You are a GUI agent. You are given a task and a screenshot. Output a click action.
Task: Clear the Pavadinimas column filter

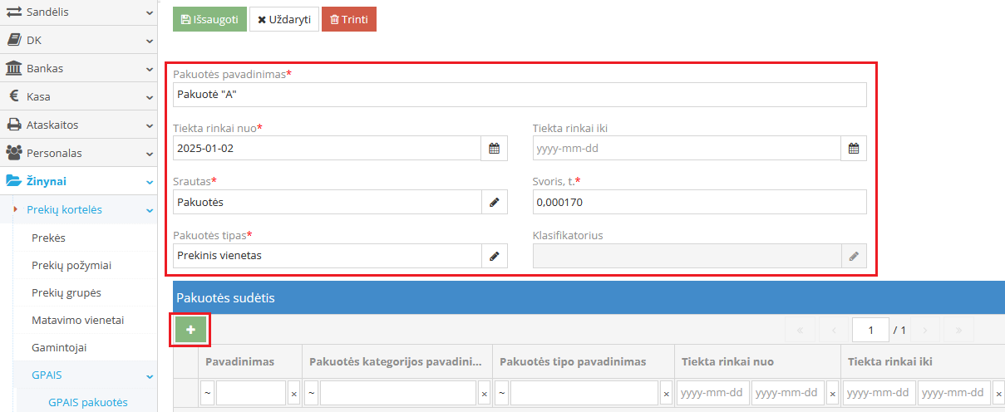pos(293,394)
